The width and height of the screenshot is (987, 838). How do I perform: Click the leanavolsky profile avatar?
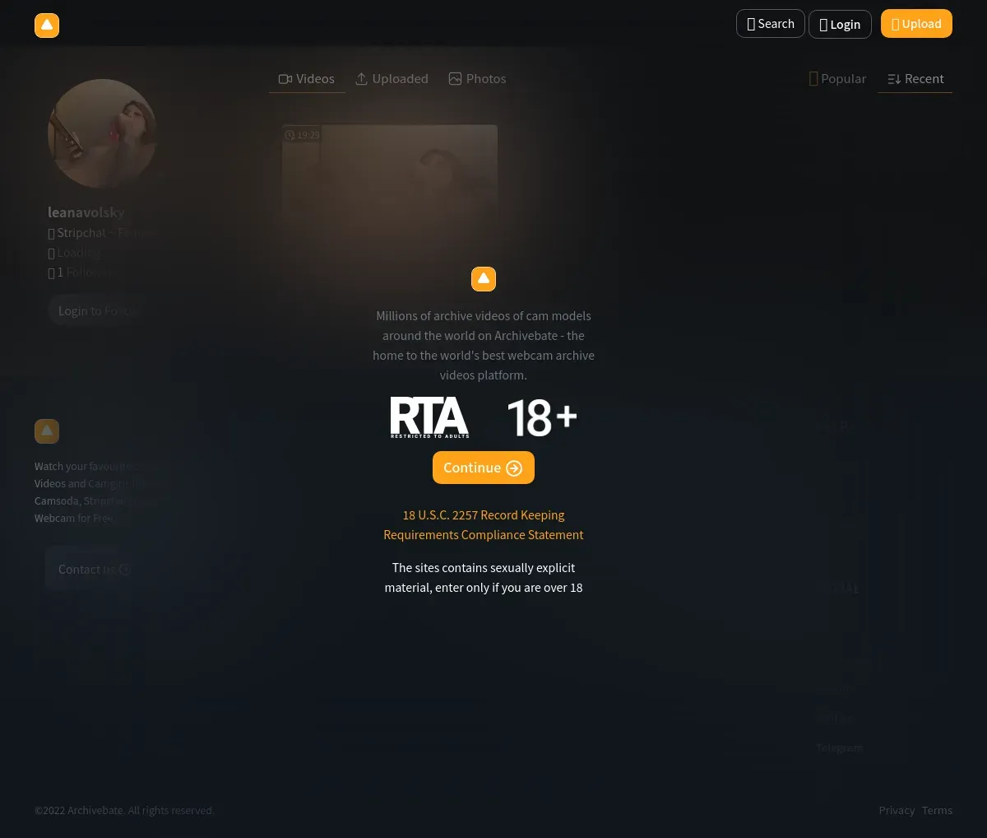[102, 133]
